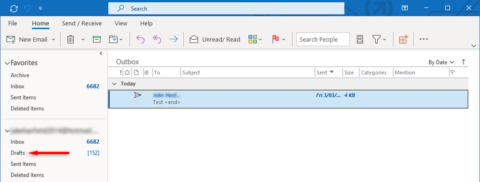Click the Follow Up red flag icon
This screenshot has height=182, width=480.
point(276,39)
